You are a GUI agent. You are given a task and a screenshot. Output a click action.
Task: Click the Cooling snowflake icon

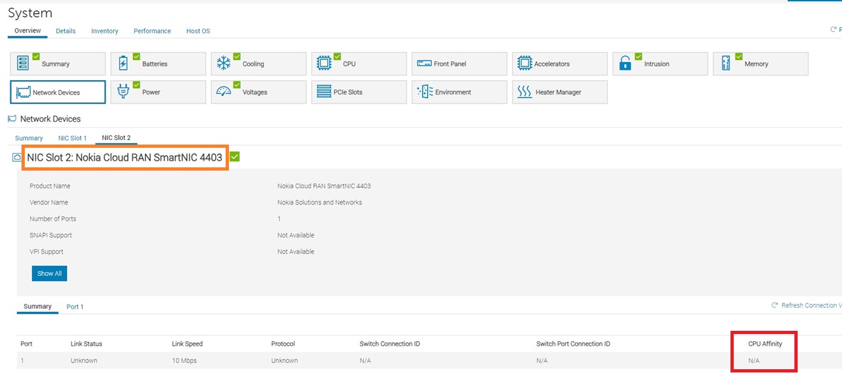pos(224,64)
